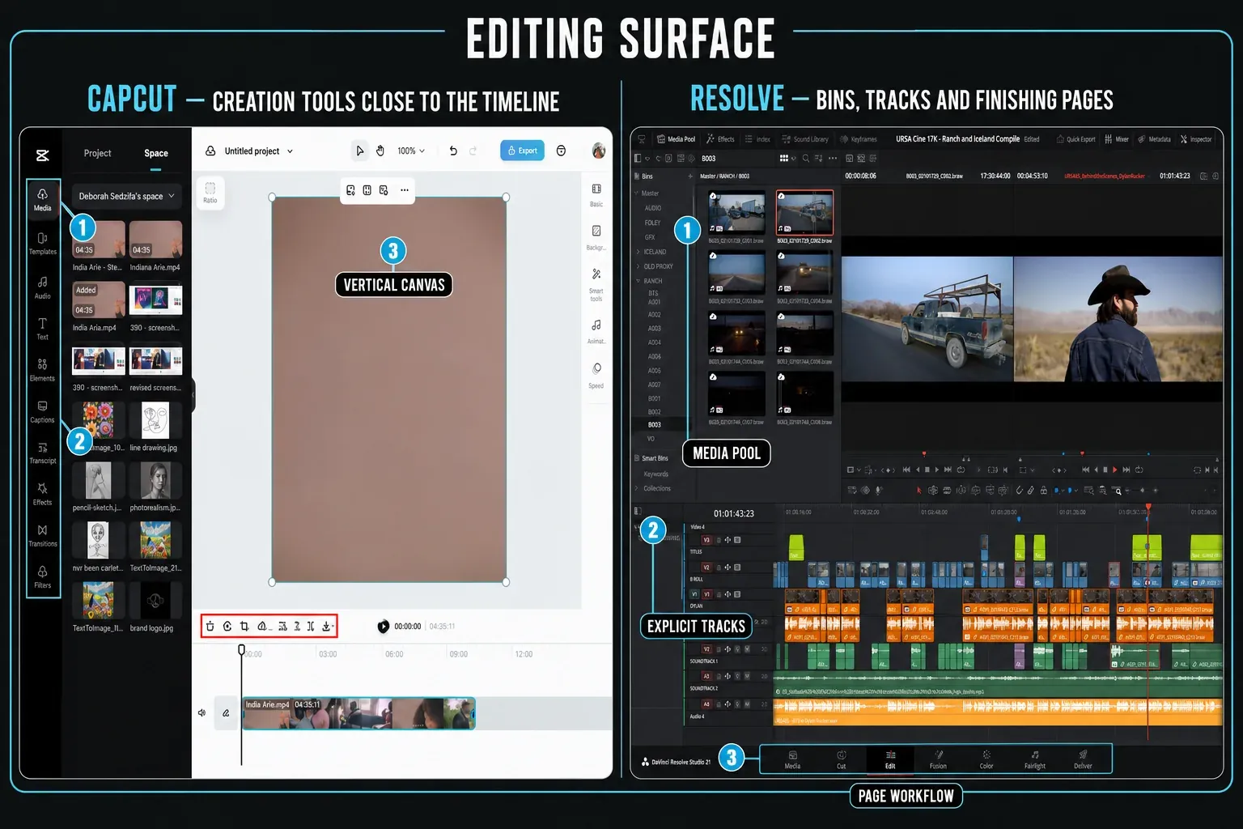Open the Audio panel in CapCut sidebar

(42, 287)
